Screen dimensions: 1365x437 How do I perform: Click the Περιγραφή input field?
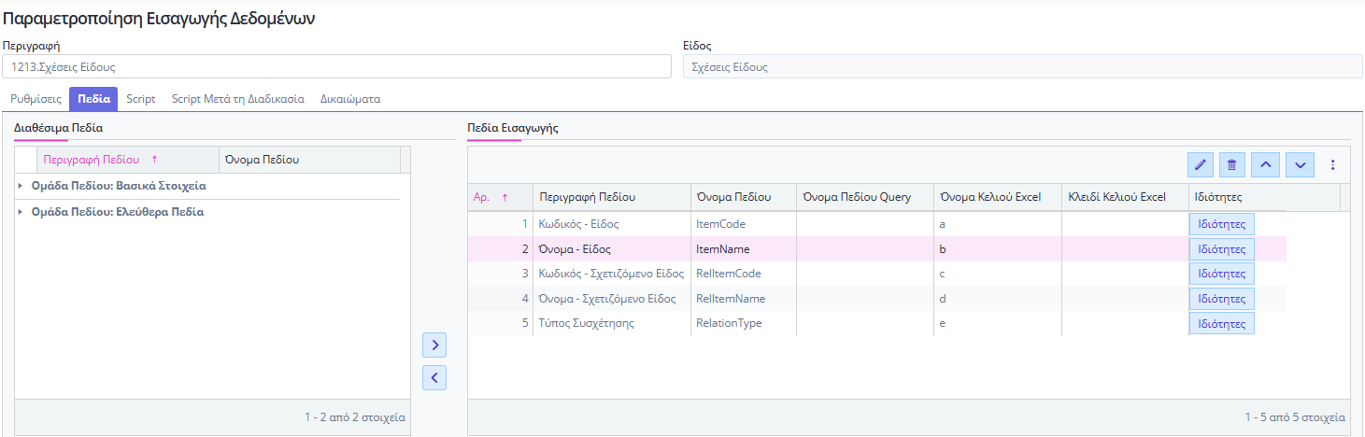(x=336, y=66)
